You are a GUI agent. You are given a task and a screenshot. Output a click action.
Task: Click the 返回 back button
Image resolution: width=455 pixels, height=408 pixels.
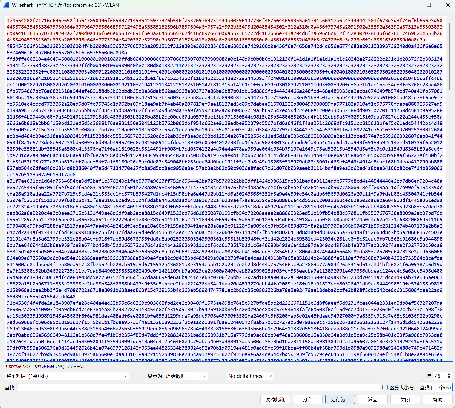point(372,399)
